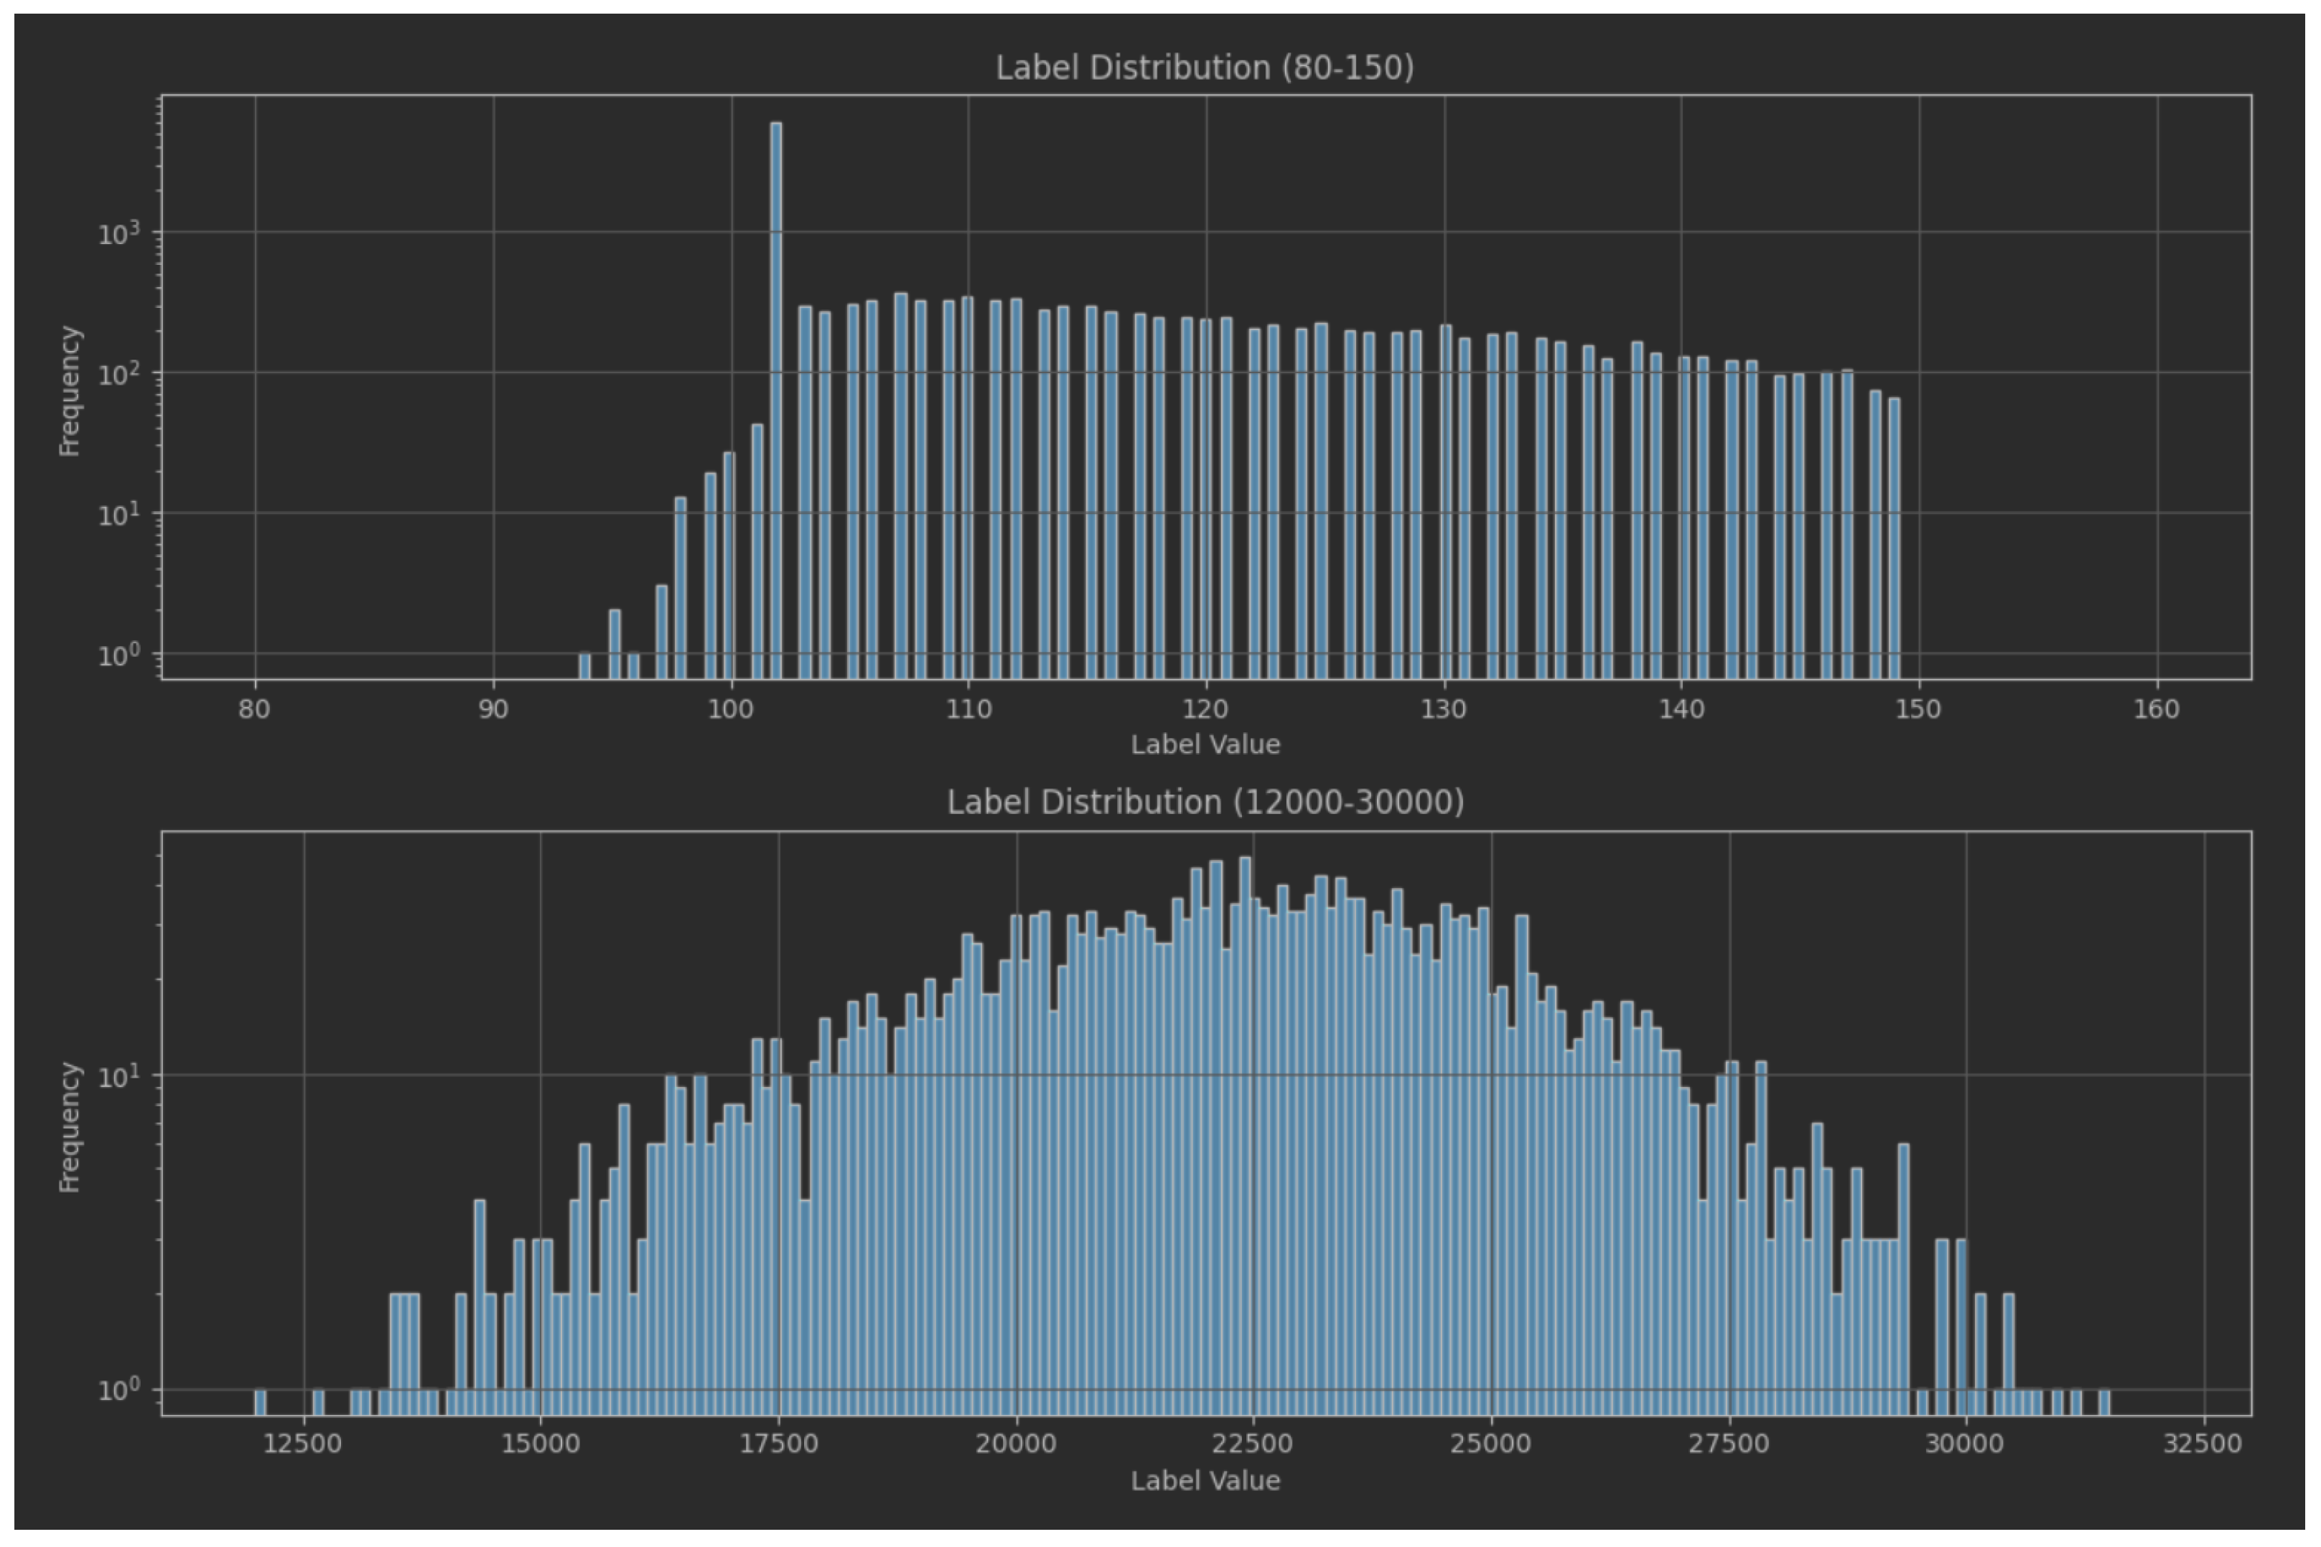Click the tallest bar in the top histogram

pos(776,395)
